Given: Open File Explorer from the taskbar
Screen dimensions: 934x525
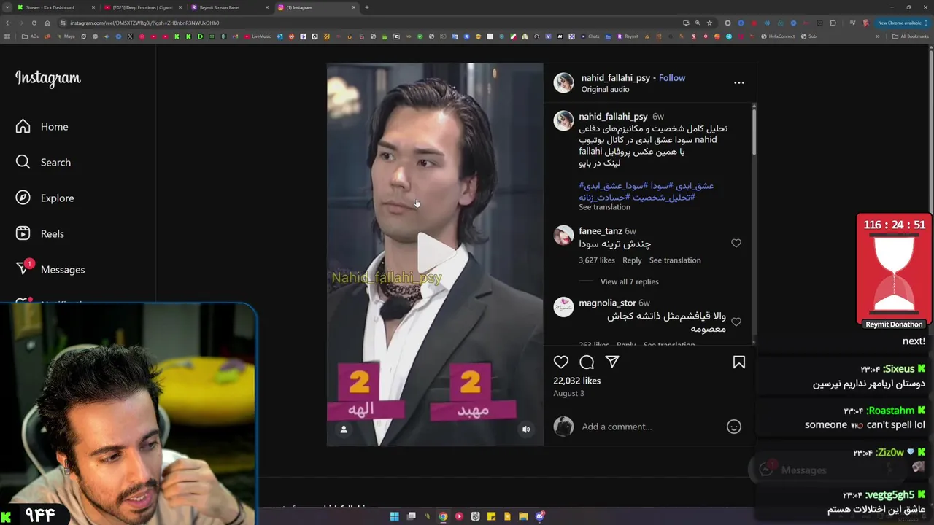Looking at the screenshot, I should point(523,516).
